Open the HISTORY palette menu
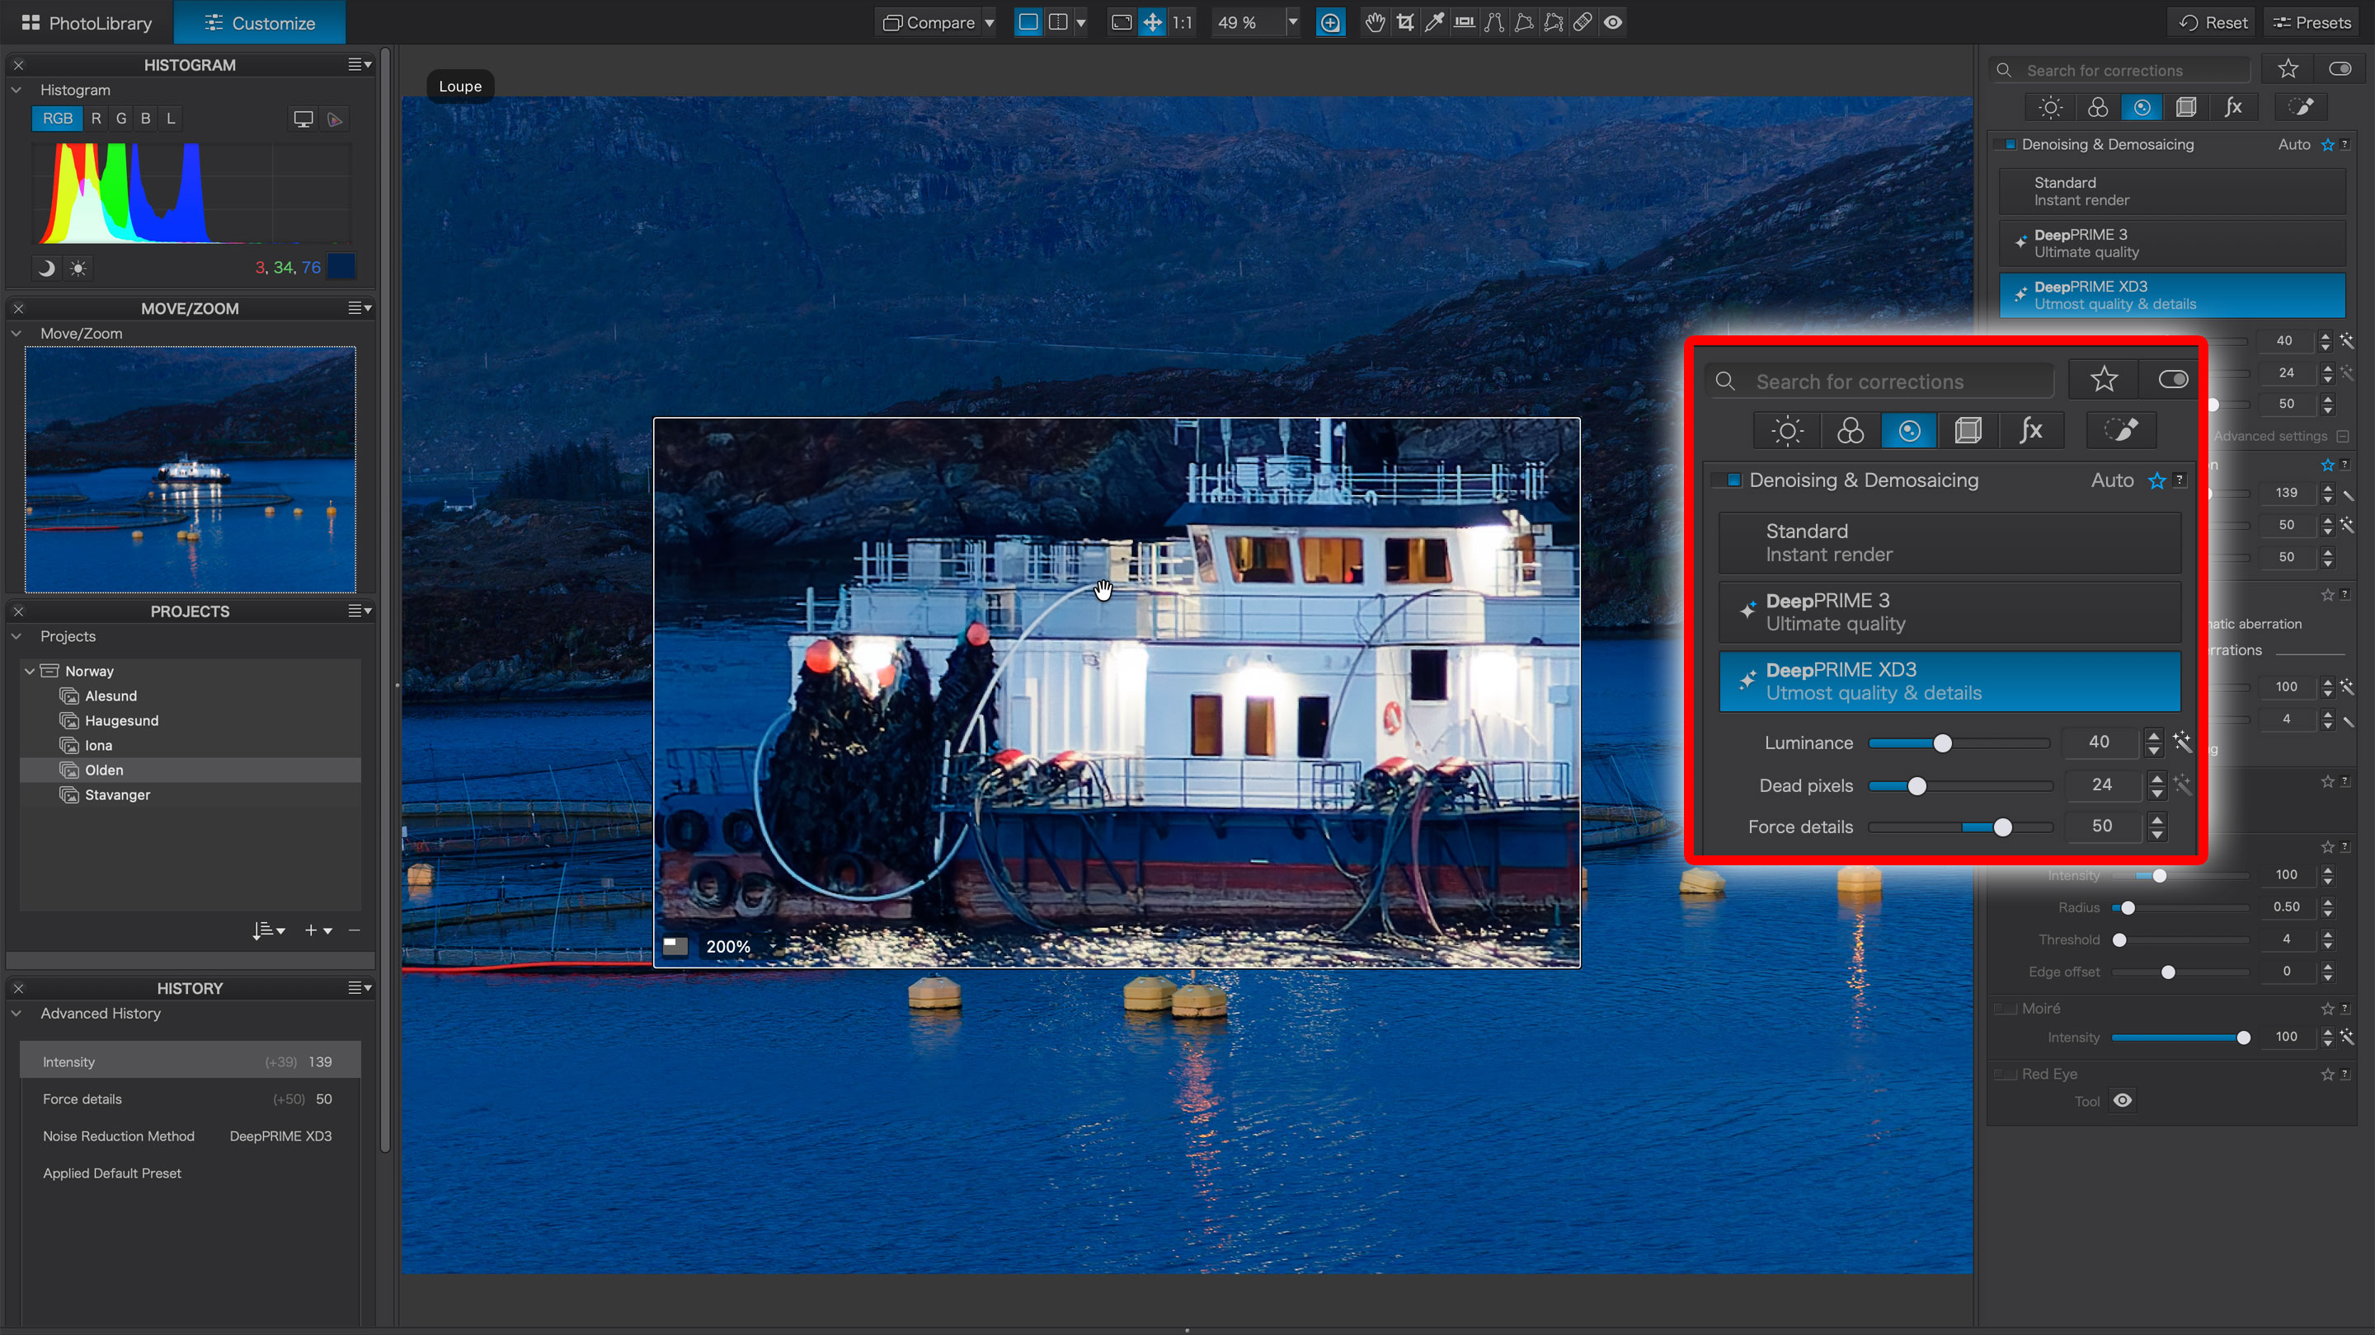The width and height of the screenshot is (2375, 1335). [360, 988]
